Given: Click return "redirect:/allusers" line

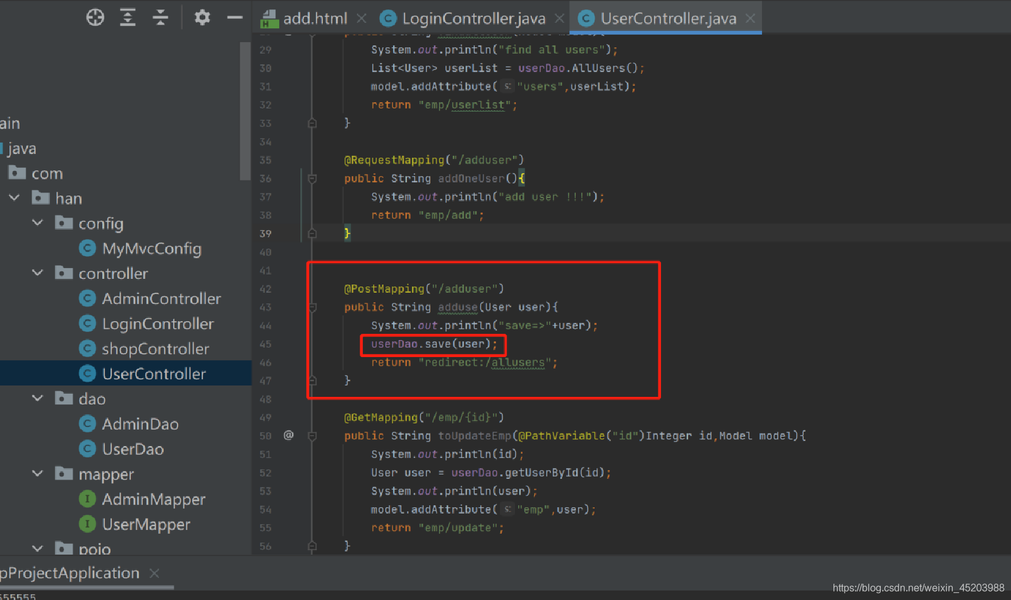Looking at the screenshot, I should (x=464, y=363).
